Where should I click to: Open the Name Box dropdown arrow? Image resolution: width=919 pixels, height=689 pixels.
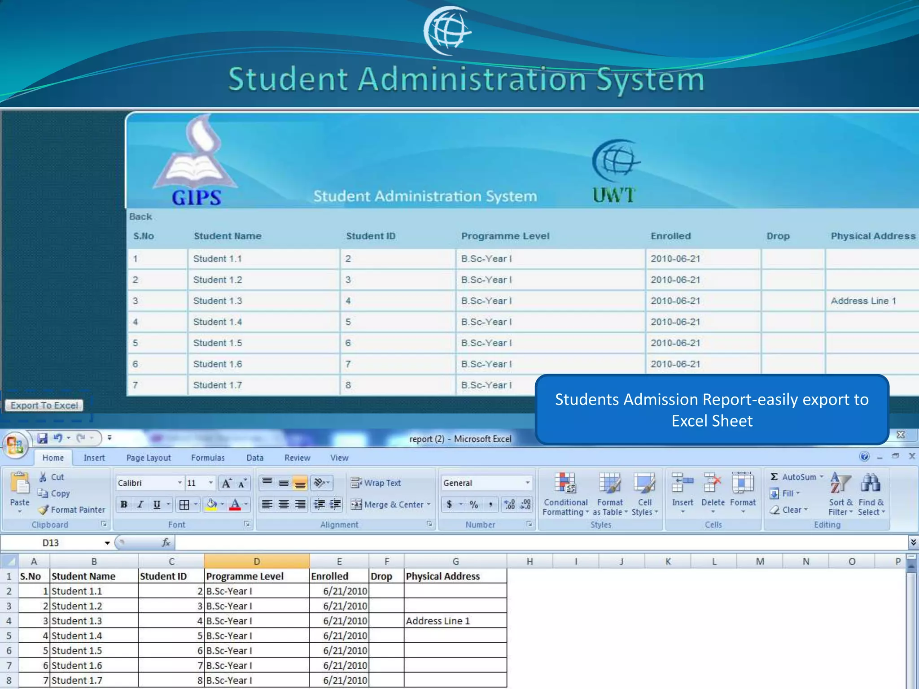click(x=107, y=543)
